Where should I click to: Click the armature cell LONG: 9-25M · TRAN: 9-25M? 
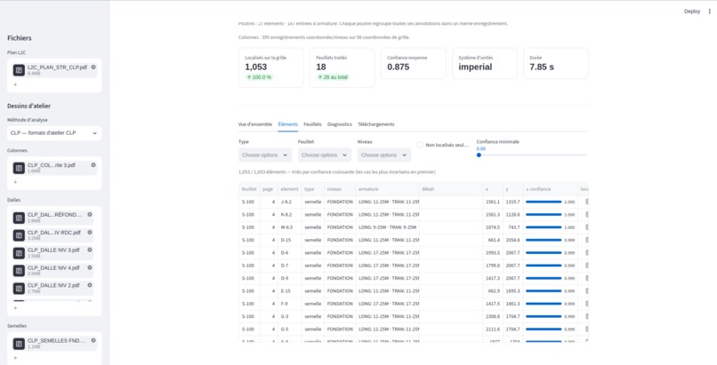(x=387, y=227)
